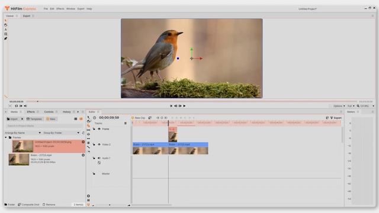
Task: Switch to the Controls panel tab
Action: click(x=49, y=112)
